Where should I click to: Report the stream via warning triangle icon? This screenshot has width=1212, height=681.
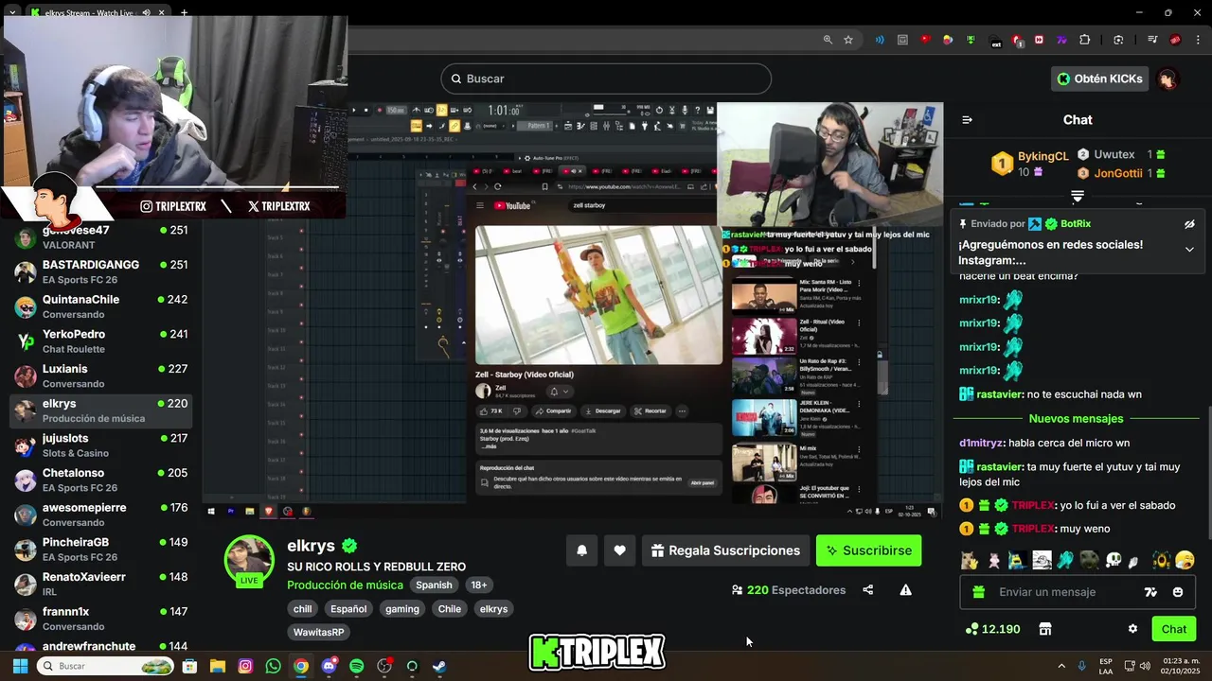(906, 590)
